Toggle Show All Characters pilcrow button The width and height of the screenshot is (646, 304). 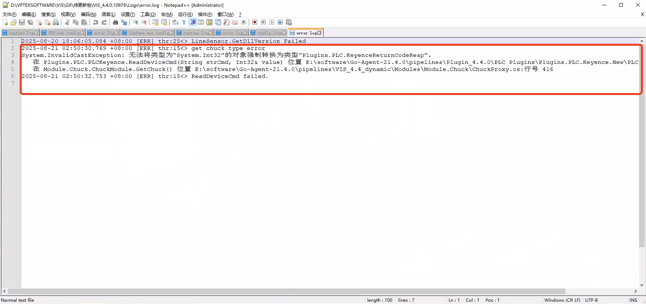(184, 22)
